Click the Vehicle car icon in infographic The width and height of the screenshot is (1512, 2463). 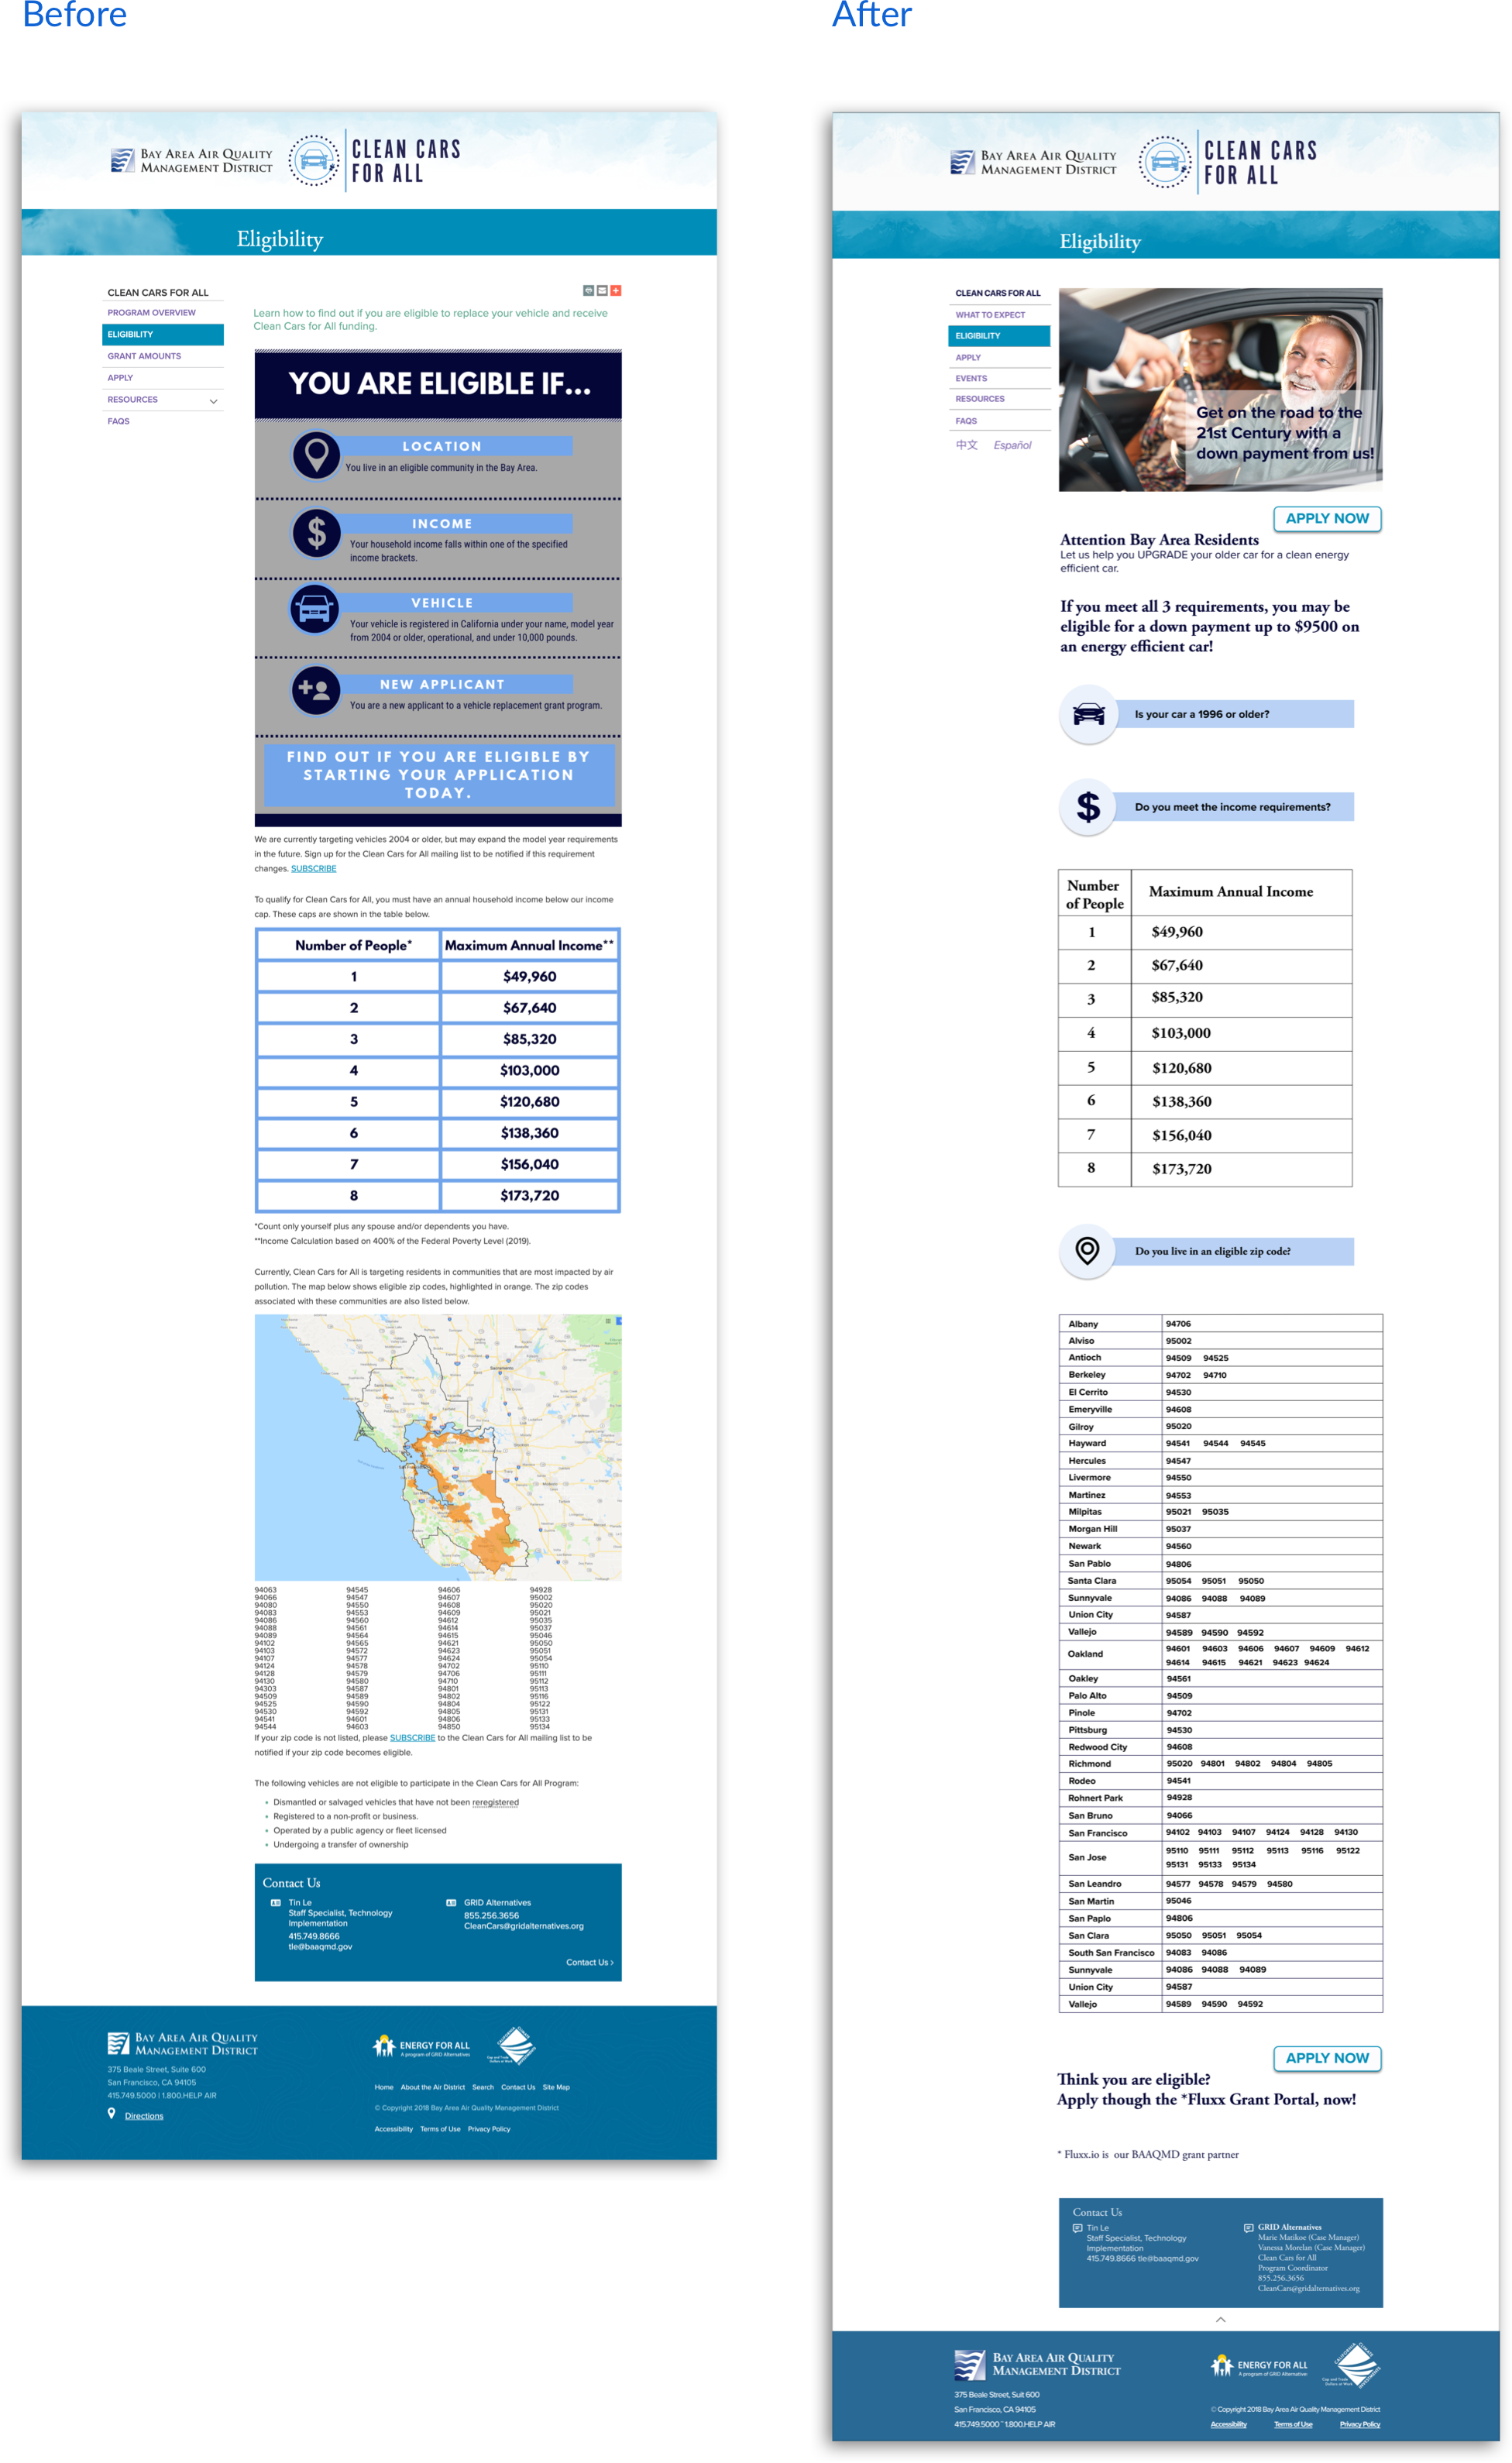coord(315,609)
